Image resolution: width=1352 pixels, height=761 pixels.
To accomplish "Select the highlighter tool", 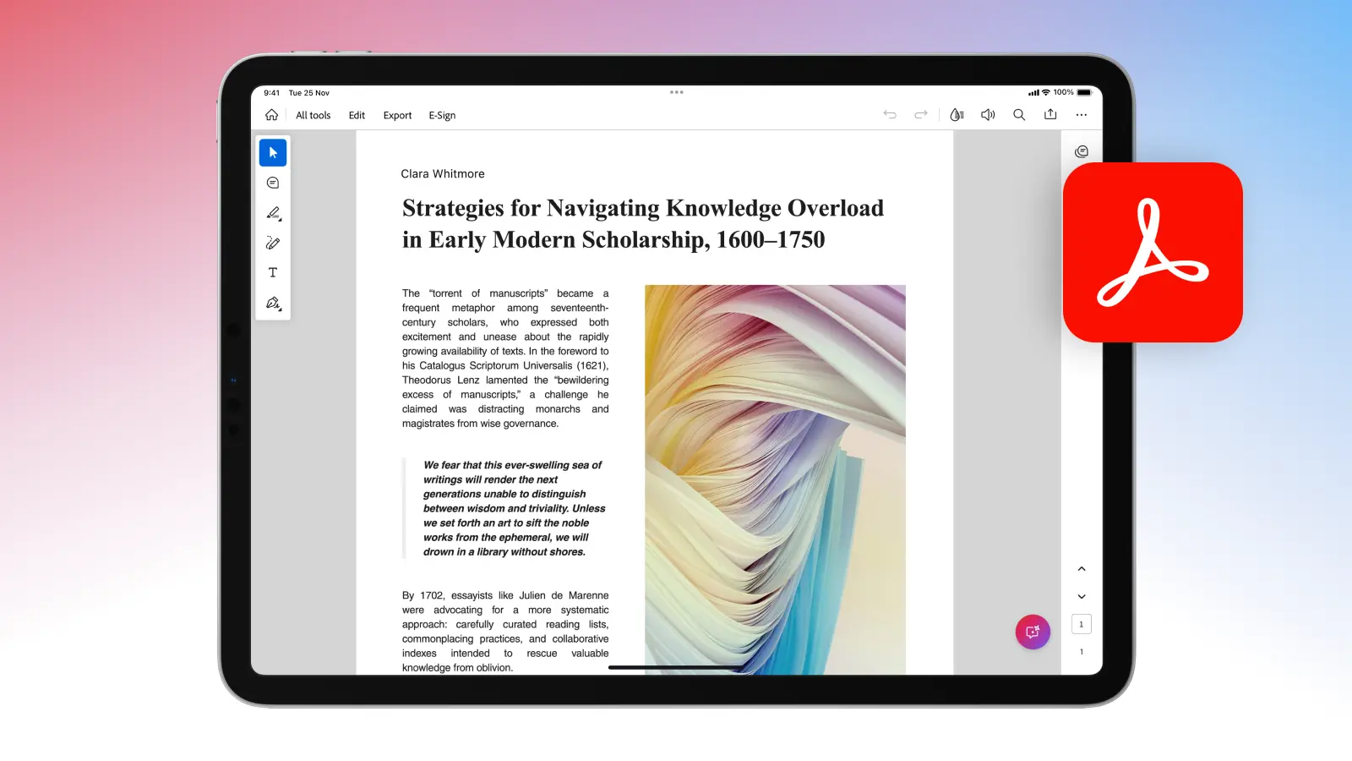I will (x=273, y=213).
